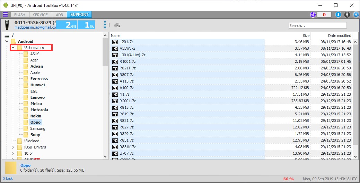Click the archive icon of R821T.7z
The image size is (360, 183).
115,68
